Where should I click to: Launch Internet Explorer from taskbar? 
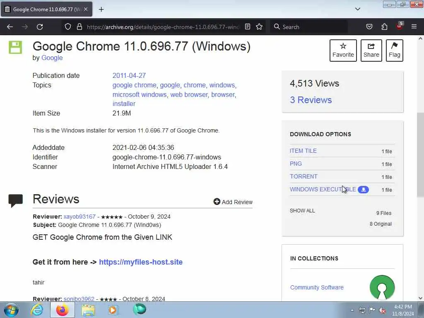pos(37,310)
